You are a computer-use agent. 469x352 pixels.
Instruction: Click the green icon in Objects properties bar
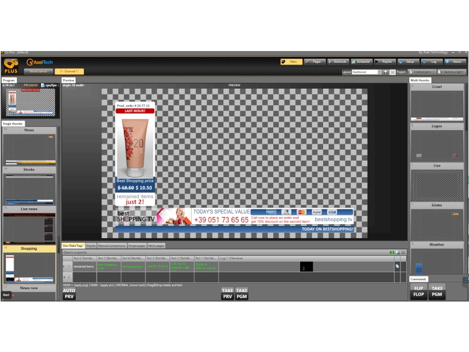coord(392,252)
